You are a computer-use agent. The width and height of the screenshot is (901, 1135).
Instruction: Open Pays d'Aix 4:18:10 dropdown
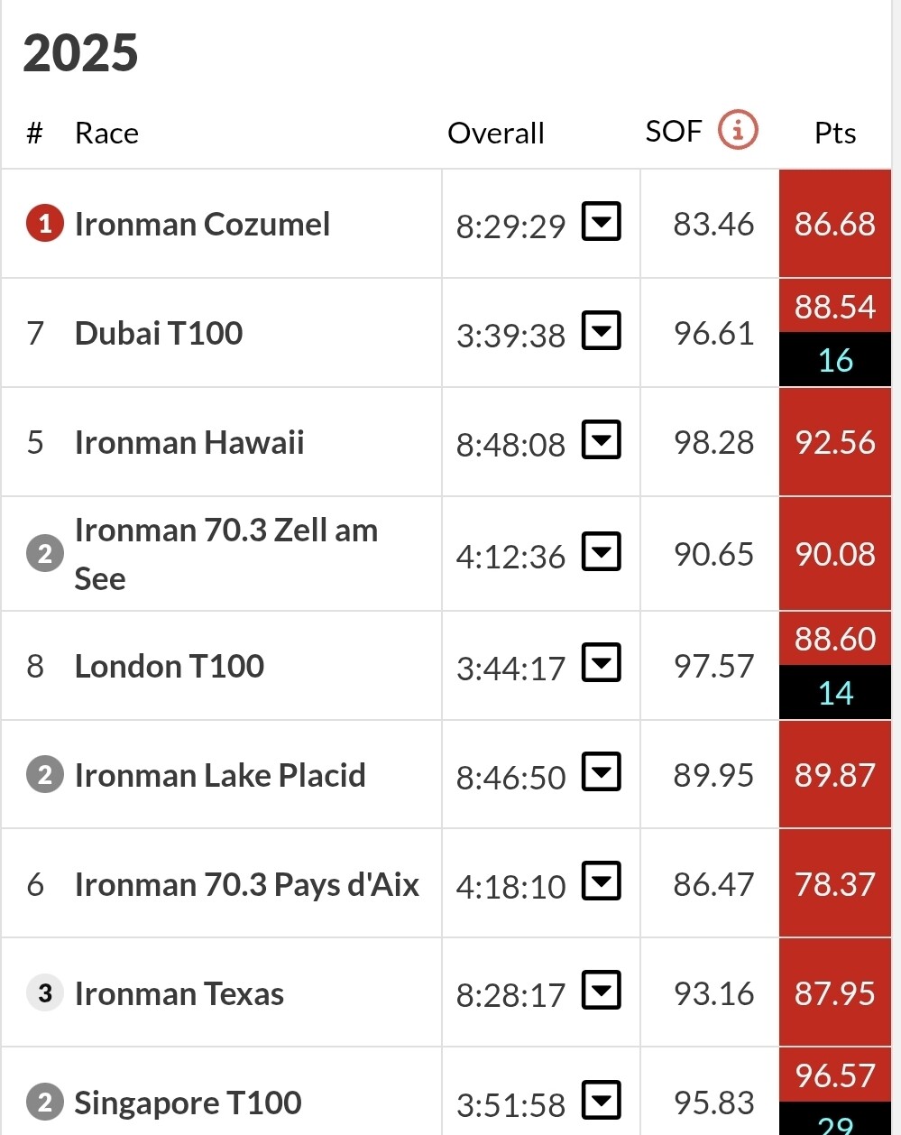coord(601,882)
